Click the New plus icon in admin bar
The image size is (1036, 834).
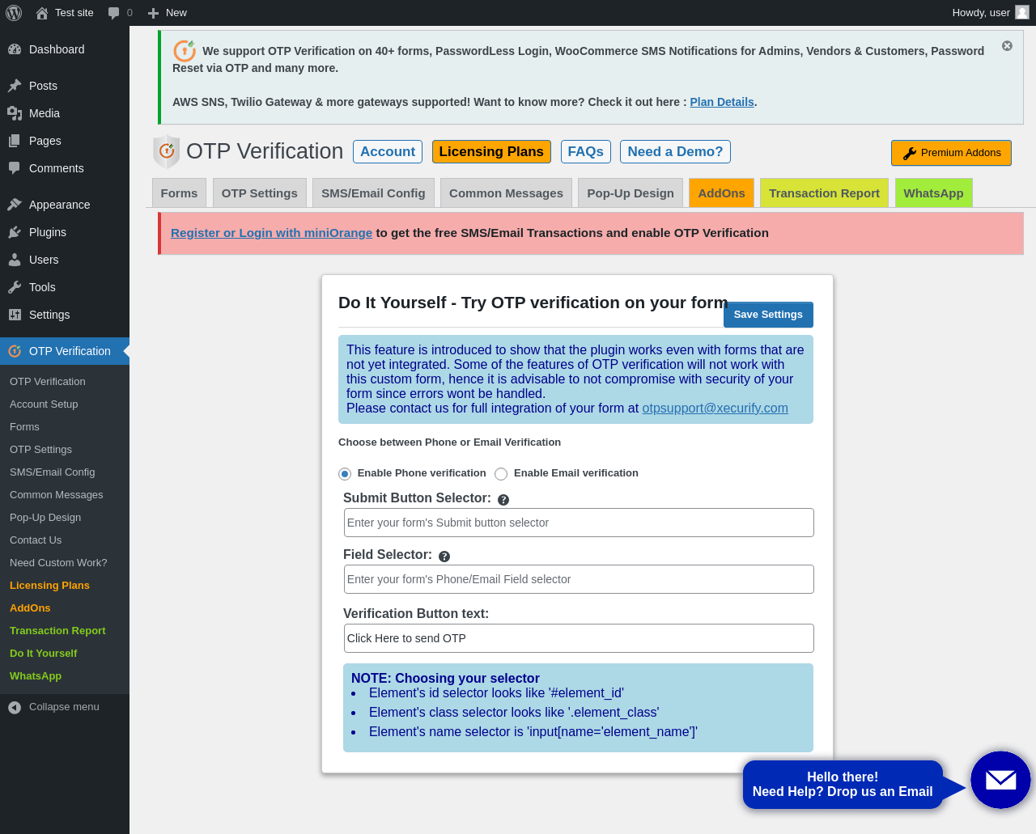(x=153, y=13)
